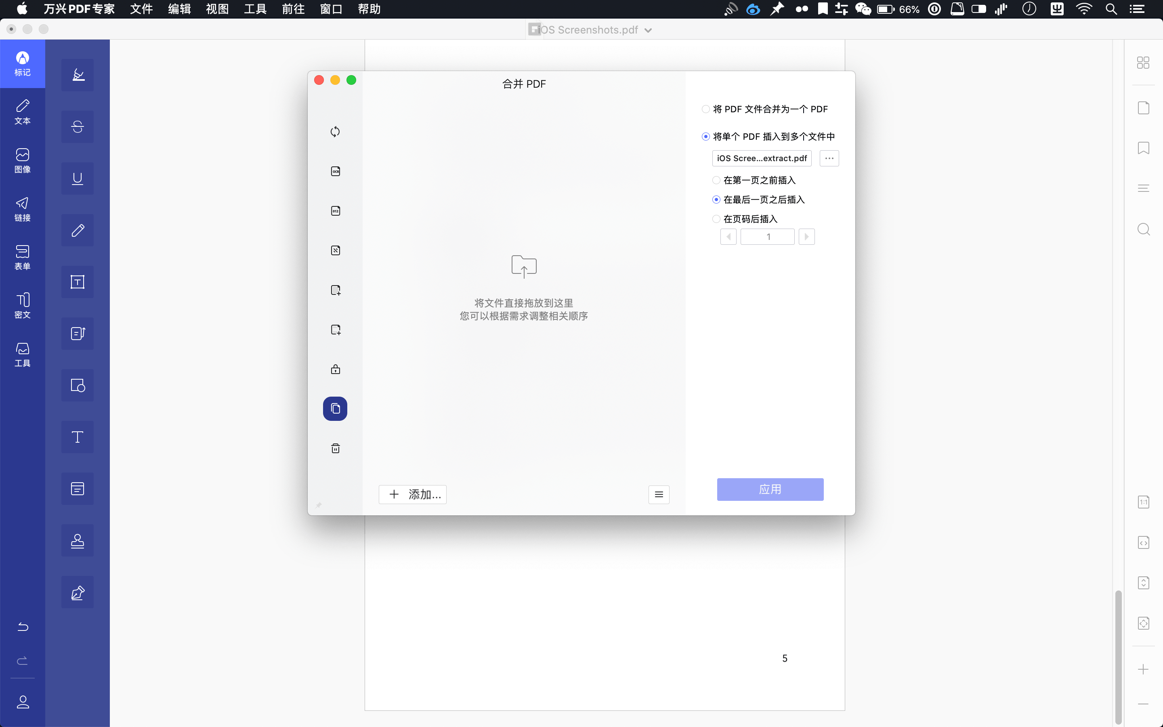Click the zoom in plus icon

(x=1143, y=669)
